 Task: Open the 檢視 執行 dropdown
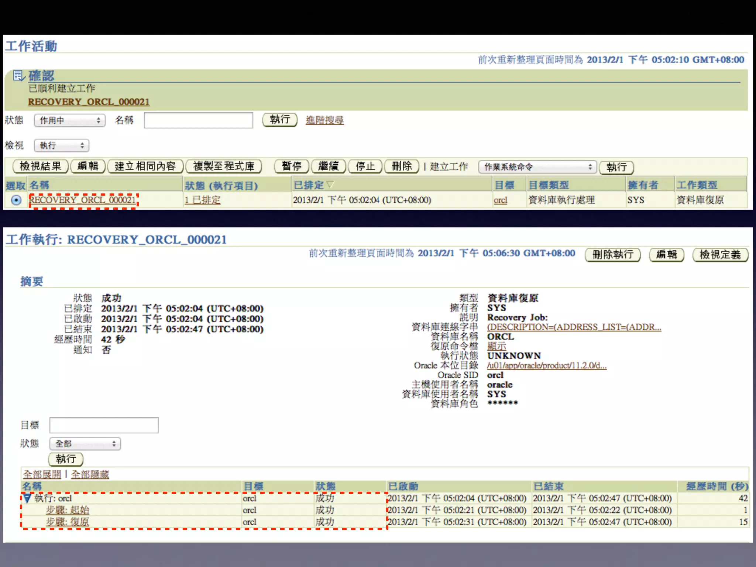click(x=61, y=145)
